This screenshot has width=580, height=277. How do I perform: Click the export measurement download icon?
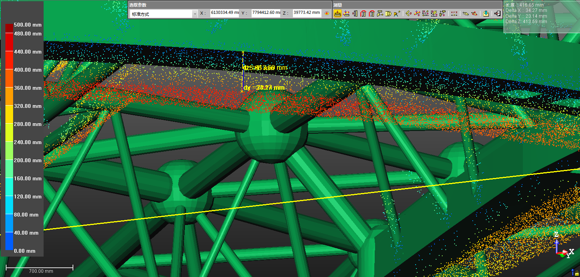point(486,13)
